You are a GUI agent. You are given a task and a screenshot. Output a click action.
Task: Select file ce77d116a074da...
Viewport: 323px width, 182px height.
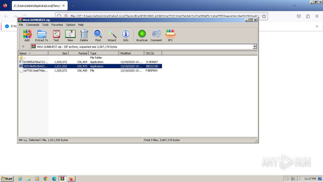pyautogui.click(x=90, y=71)
